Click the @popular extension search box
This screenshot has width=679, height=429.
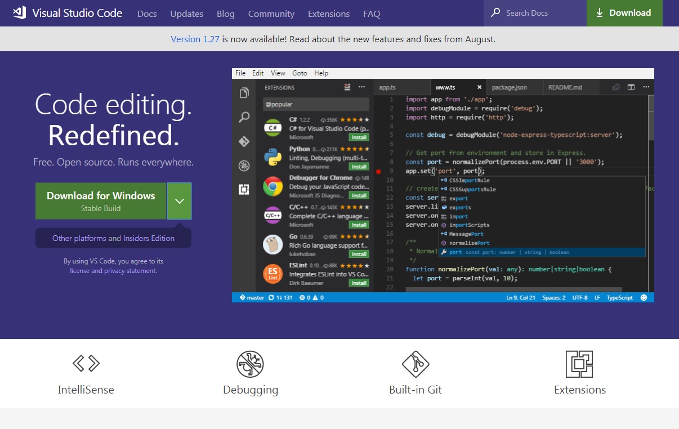click(316, 104)
